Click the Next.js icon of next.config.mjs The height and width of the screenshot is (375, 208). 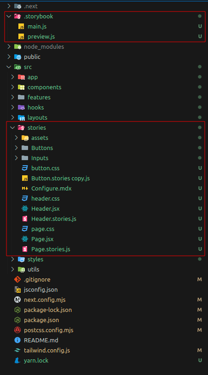click(17, 300)
